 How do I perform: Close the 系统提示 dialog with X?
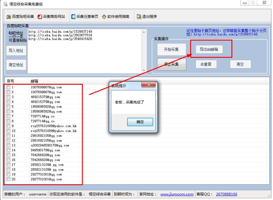click(149, 85)
